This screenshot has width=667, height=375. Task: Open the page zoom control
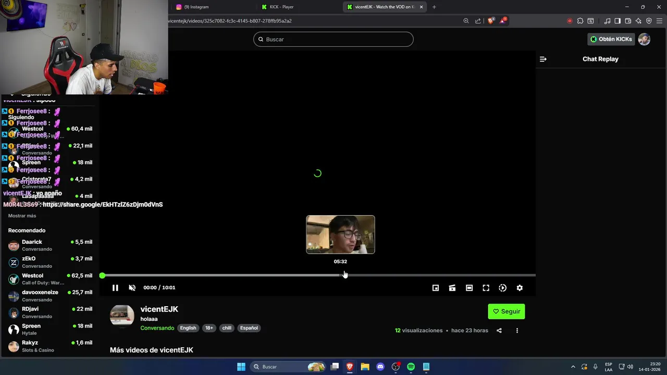click(x=466, y=21)
